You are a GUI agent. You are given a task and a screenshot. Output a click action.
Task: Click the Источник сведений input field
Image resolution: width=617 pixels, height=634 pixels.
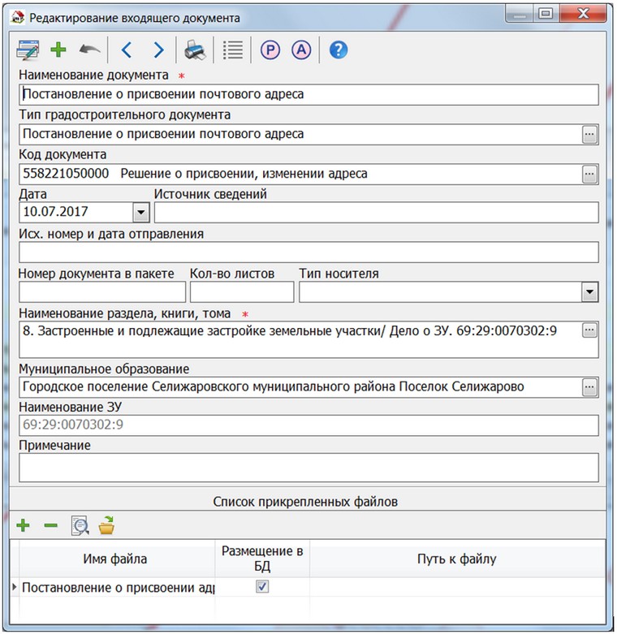coord(376,213)
